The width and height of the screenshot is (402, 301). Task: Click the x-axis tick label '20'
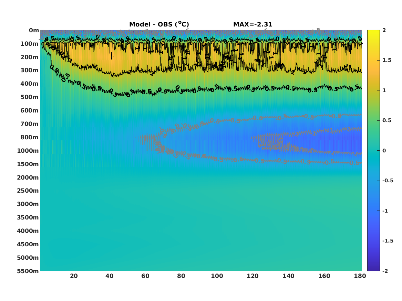click(x=74, y=276)
